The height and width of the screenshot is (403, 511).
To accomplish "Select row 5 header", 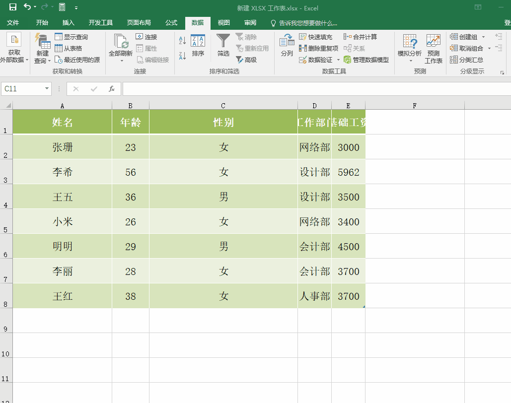I will 6,221.
